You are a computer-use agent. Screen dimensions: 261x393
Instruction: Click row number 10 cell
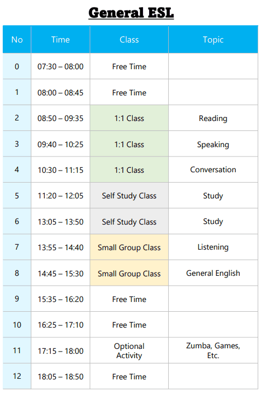pos(17,325)
